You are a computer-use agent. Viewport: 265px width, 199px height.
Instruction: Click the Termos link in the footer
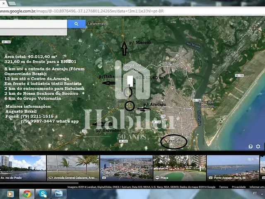point(224,187)
